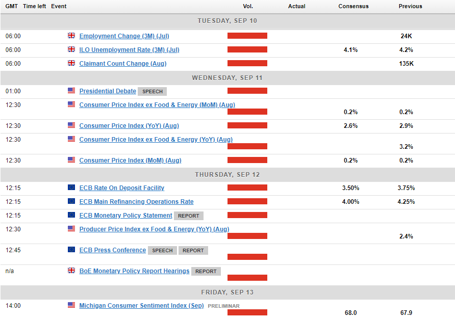The width and height of the screenshot is (455, 320).
Task: Open ECB Main Refinancing Operations Rate details
Action: 136,202
